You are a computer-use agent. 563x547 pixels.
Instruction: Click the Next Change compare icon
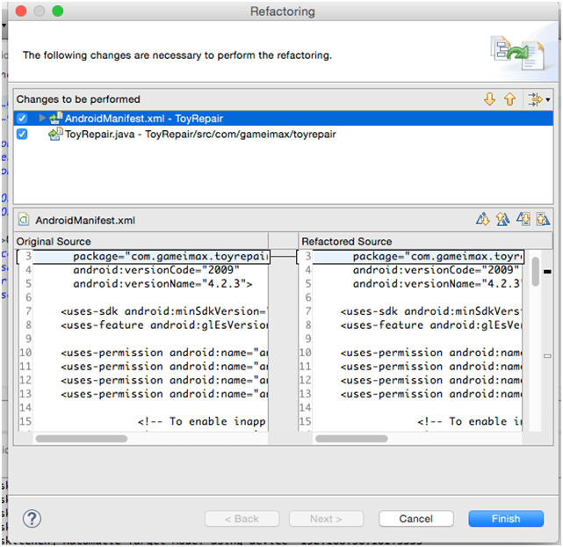pyautogui.click(x=523, y=220)
